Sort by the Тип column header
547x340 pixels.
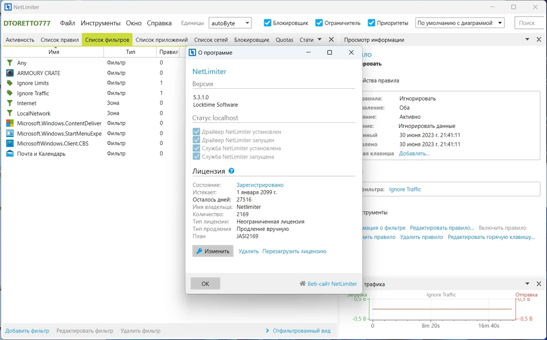pyautogui.click(x=131, y=52)
